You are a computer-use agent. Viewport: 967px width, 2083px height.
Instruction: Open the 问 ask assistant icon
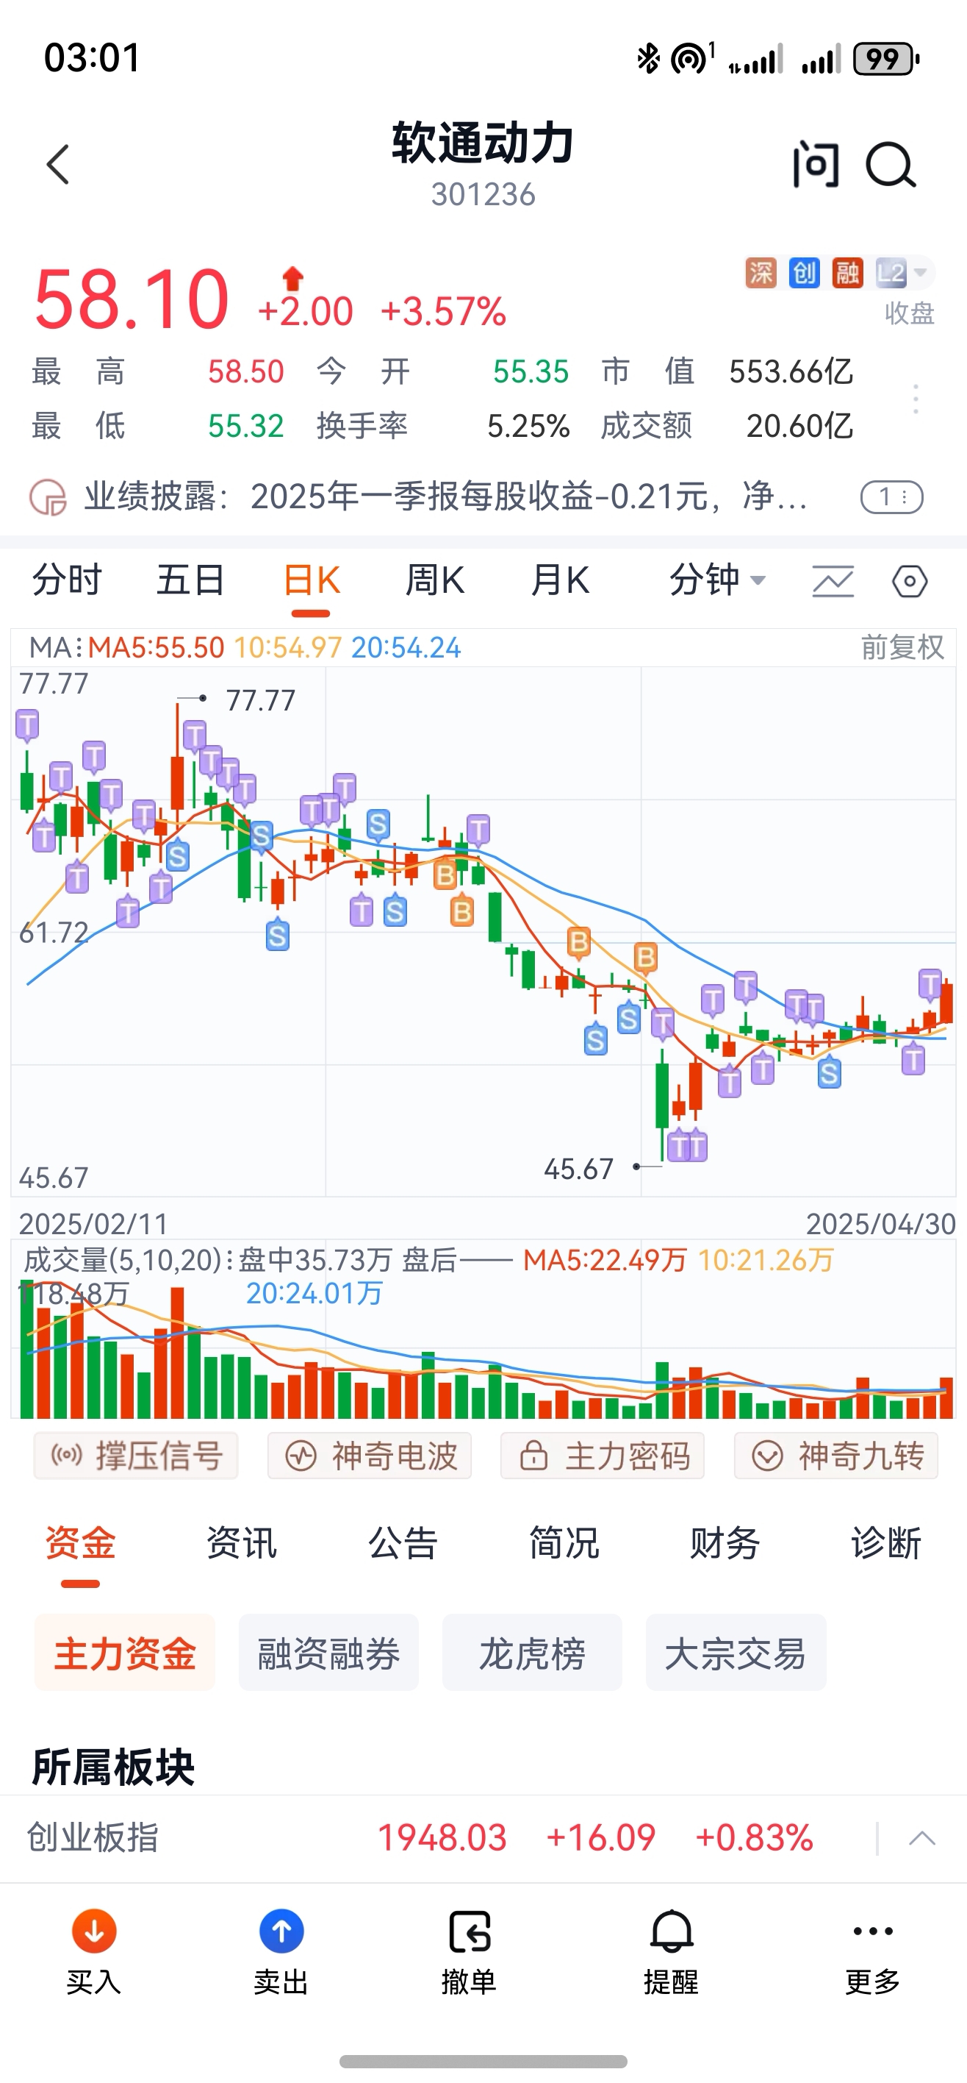816,164
